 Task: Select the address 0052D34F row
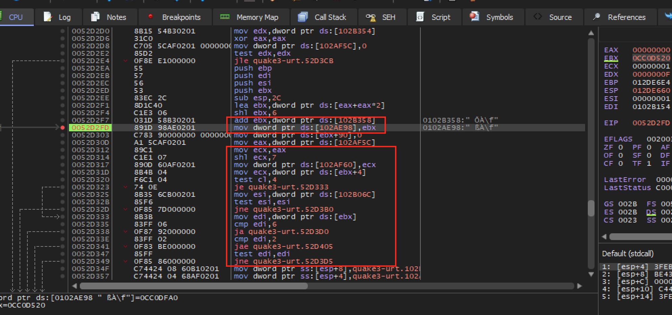[x=90, y=269]
